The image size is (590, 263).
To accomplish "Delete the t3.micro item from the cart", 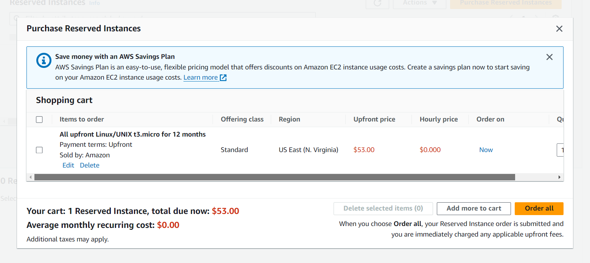I will [90, 165].
